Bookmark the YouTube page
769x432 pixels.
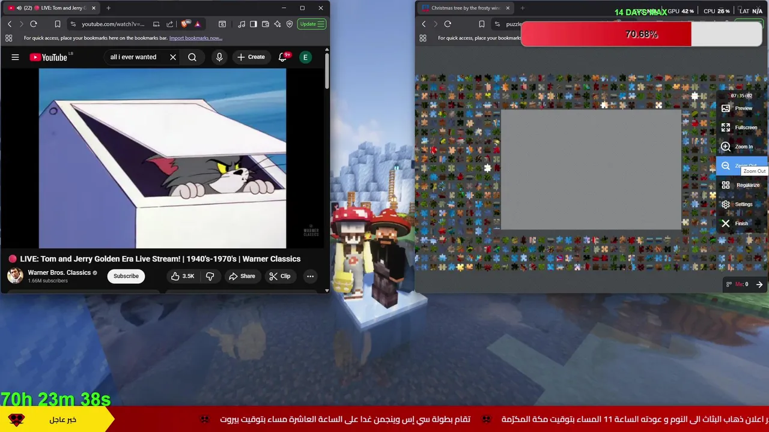pyautogui.click(x=57, y=24)
